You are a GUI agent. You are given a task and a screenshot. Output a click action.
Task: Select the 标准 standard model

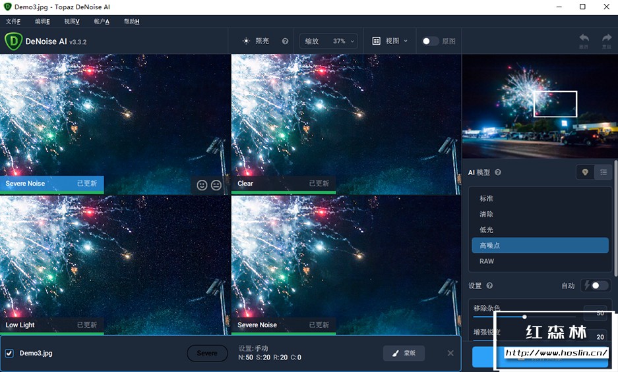540,198
